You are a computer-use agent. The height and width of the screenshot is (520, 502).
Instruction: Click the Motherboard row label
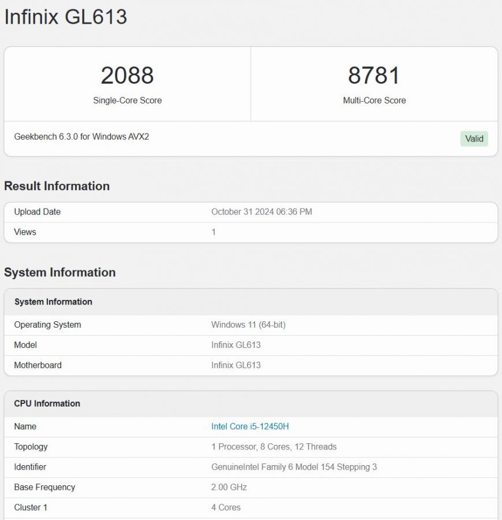pos(38,365)
